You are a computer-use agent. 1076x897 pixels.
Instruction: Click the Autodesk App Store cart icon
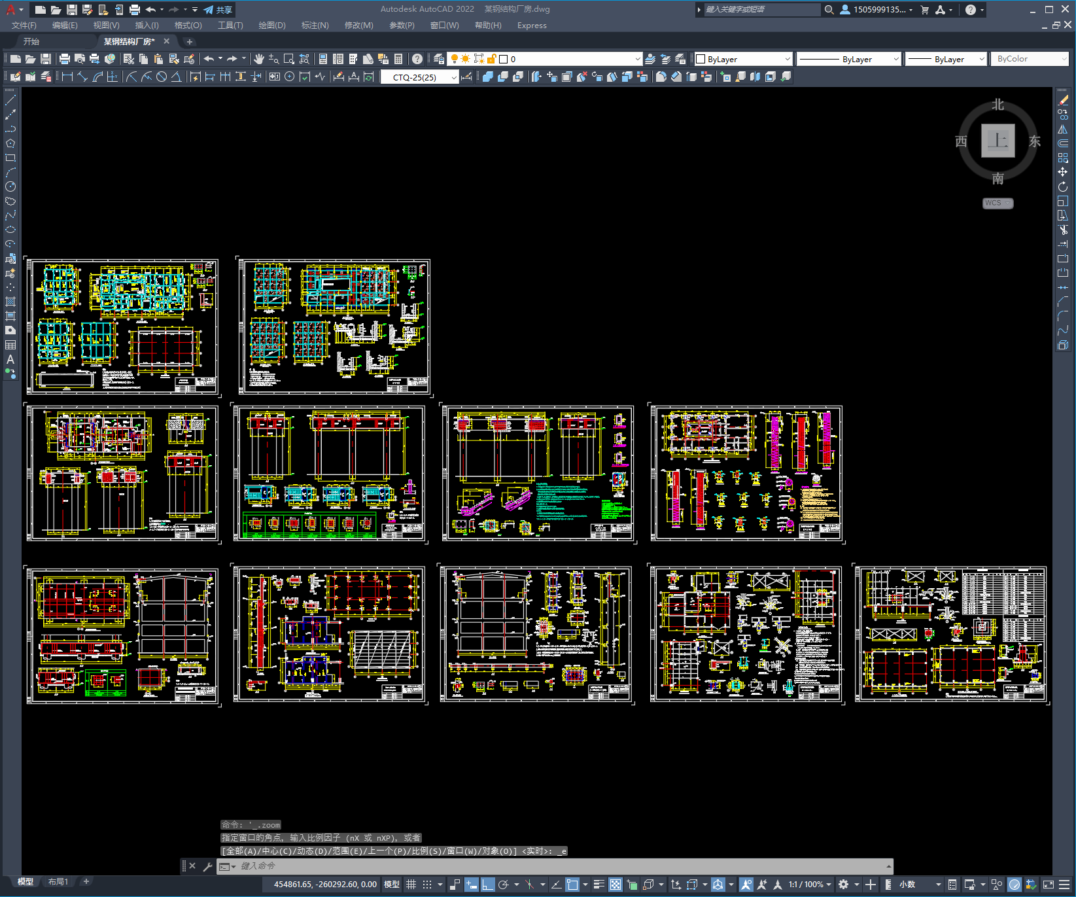click(924, 10)
